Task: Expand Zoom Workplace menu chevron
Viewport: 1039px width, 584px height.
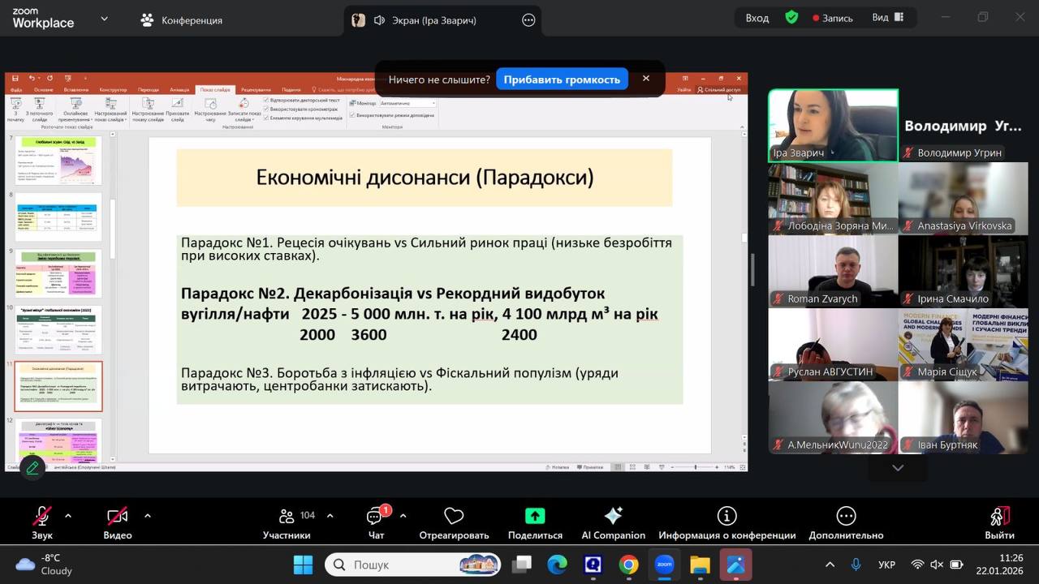Action: point(104,19)
